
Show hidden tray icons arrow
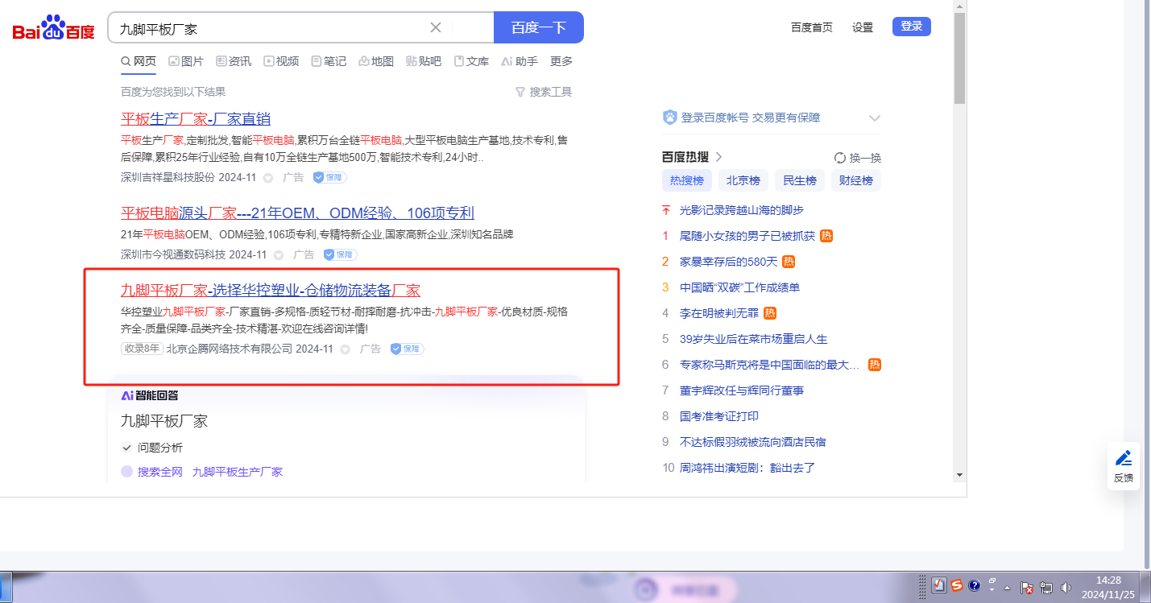1007,587
